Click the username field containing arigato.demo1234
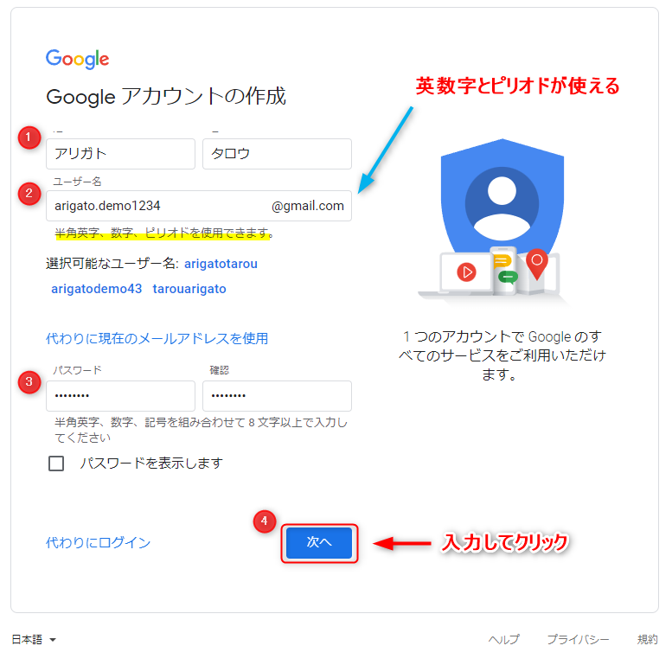The width and height of the screenshot is (672, 665). [199, 206]
